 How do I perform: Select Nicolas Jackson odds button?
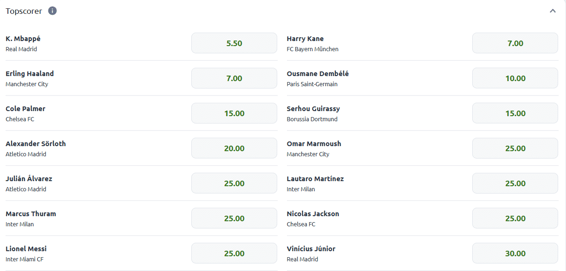[515, 218]
